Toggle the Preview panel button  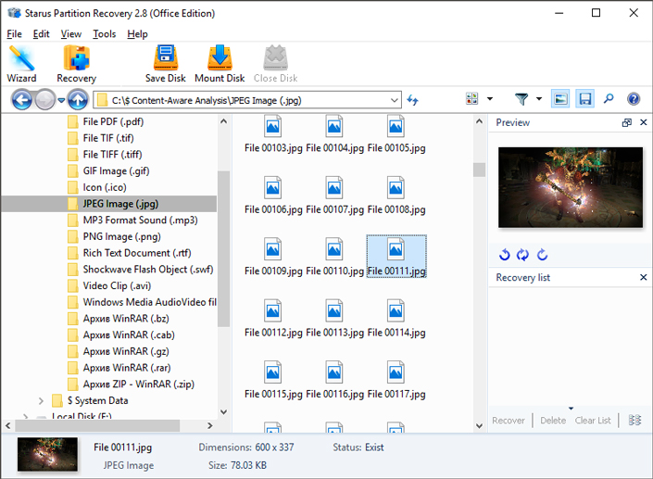[x=560, y=99]
